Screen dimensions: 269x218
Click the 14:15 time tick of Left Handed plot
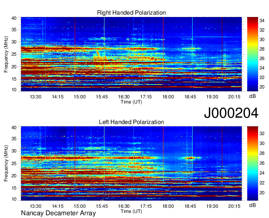(x=58, y=206)
